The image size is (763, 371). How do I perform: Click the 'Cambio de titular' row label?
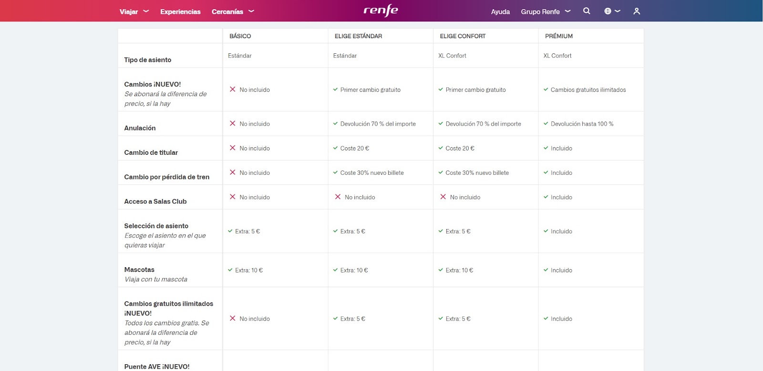coord(151,152)
